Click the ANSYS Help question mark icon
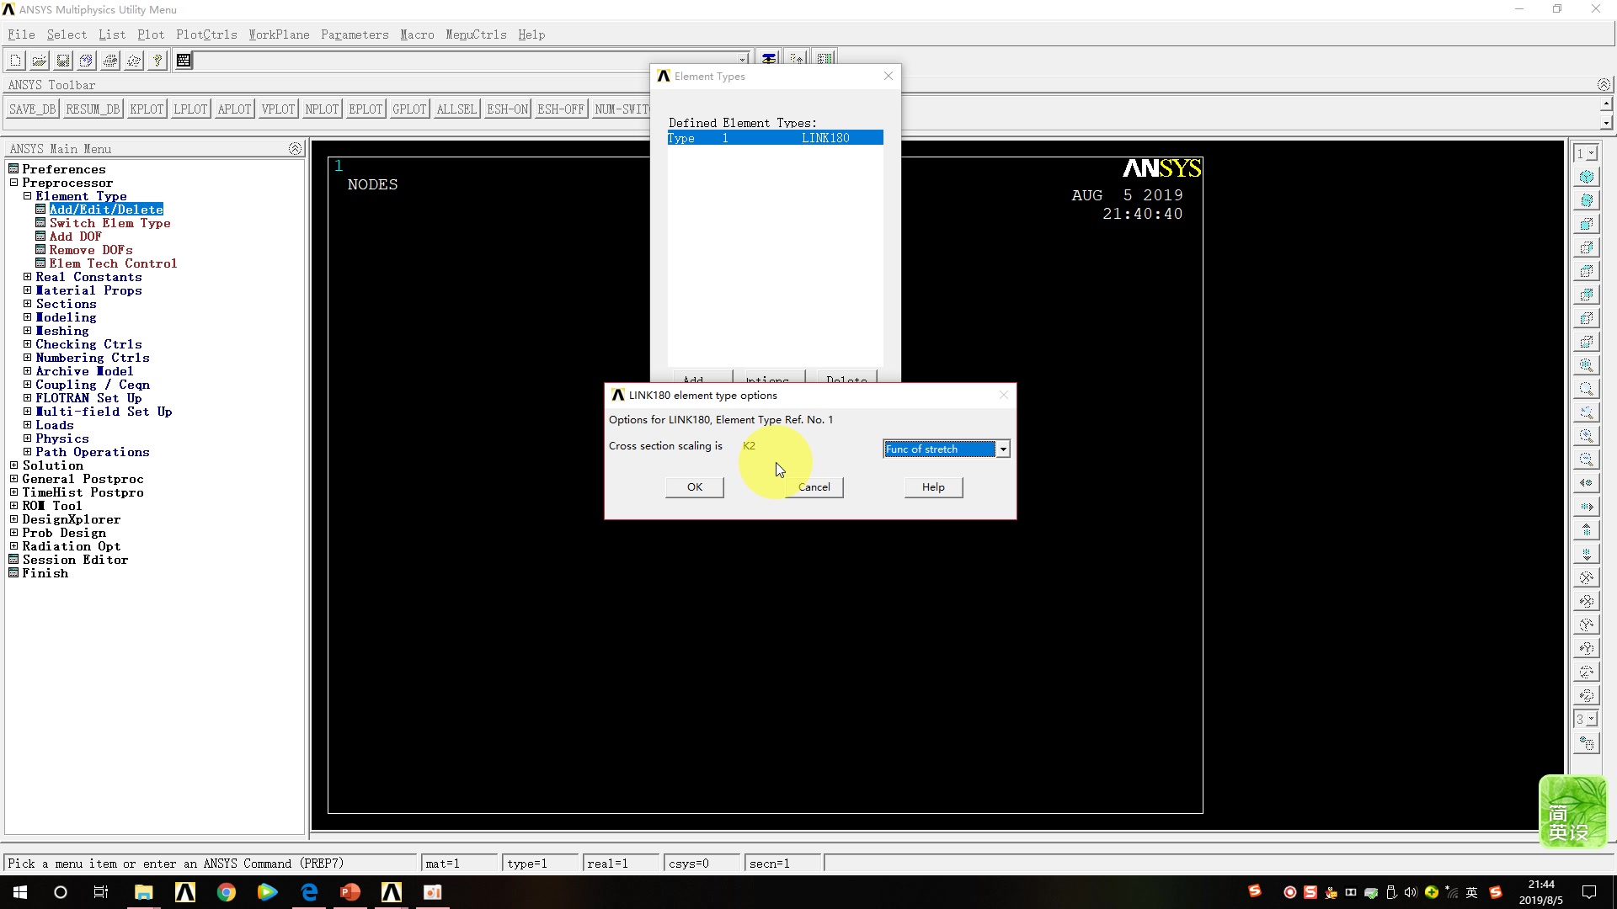The height and width of the screenshot is (909, 1617). pos(157,61)
